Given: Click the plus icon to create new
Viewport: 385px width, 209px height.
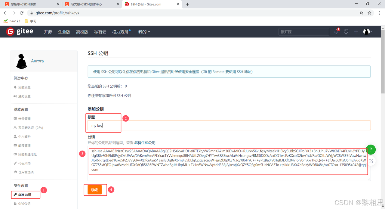Looking at the screenshot, I should pyautogui.click(x=356, y=32).
